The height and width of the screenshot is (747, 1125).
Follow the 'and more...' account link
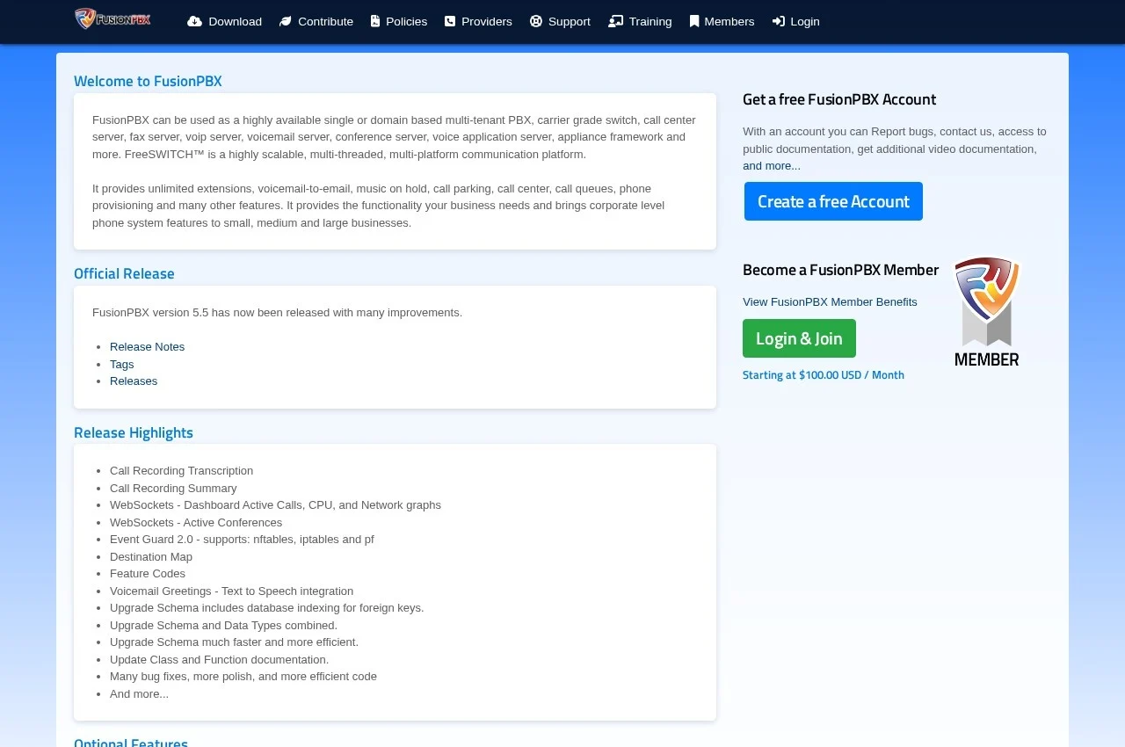pos(772,166)
